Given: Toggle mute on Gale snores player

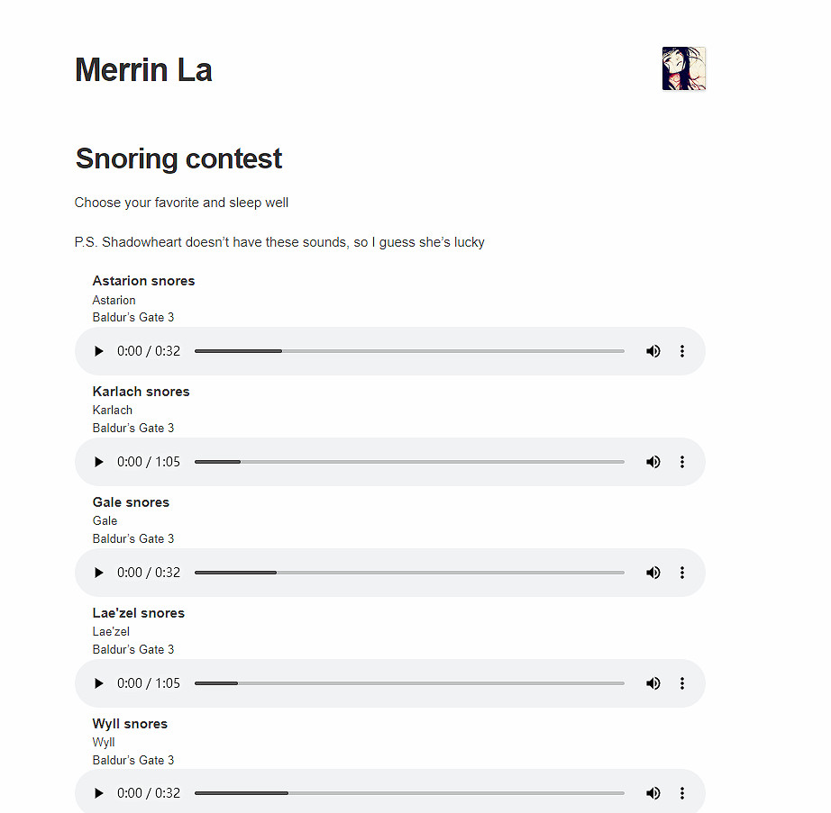Looking at the screenshot, I should (653, 573).
